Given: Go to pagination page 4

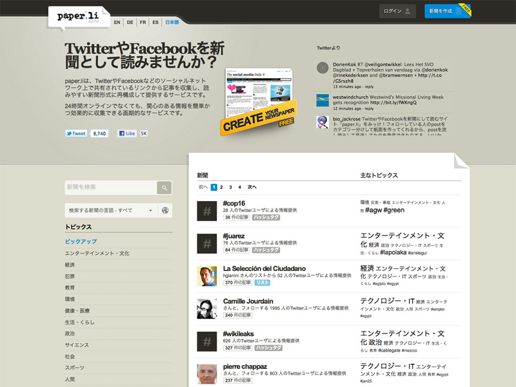Looking at the screenshot, I should click(239, 187).
